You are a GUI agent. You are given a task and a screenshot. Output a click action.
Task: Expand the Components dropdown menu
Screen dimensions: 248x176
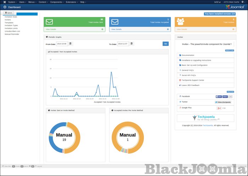tap(57, 2)
